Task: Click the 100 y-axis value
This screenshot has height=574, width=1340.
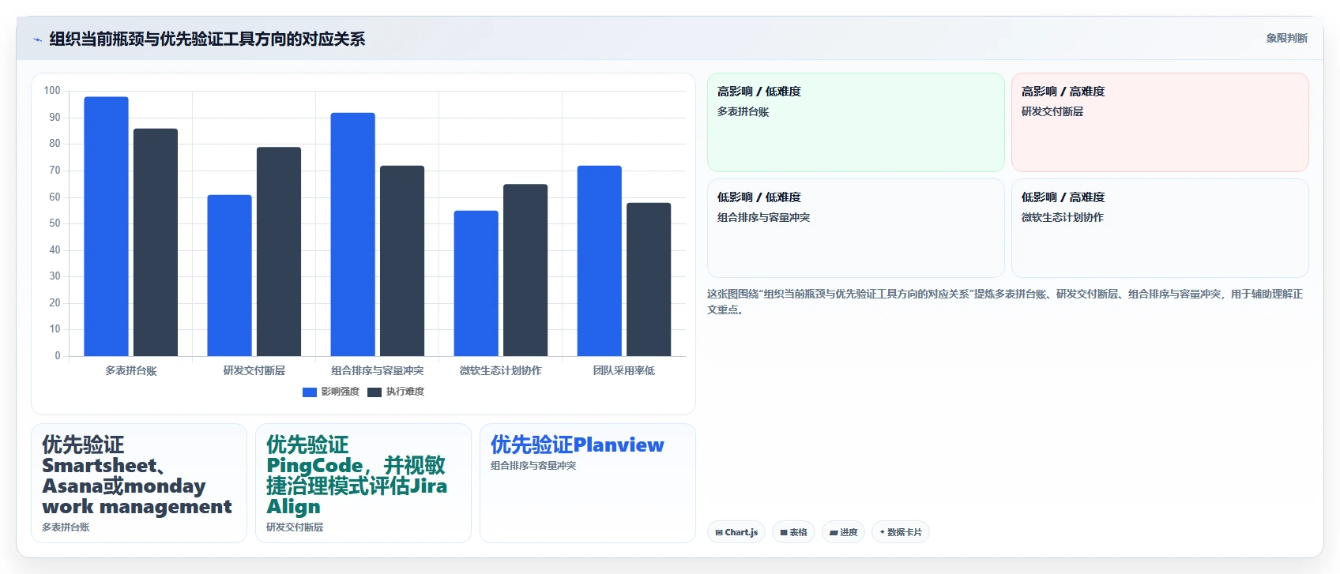Action: click(52, 91)
